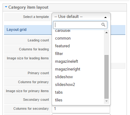Click the Category item layout heading

tap(28, 7)
